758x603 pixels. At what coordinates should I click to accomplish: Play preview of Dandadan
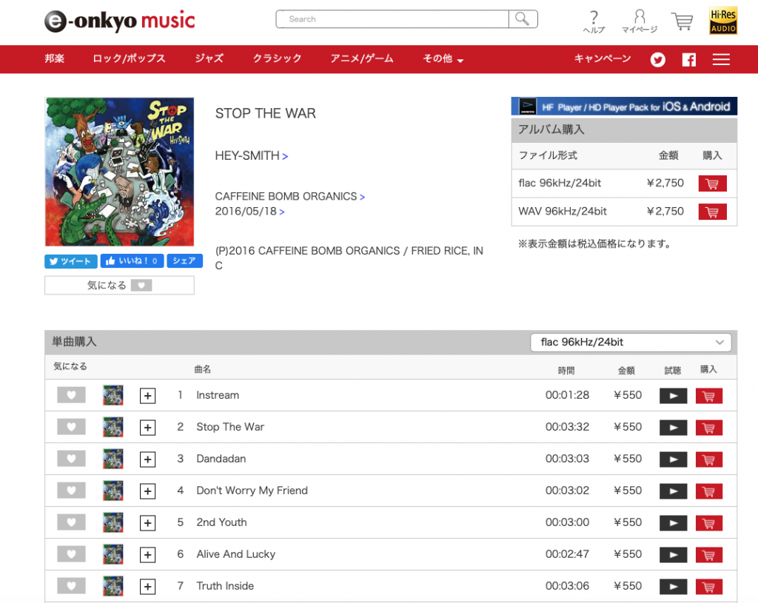tap(673, 459)
